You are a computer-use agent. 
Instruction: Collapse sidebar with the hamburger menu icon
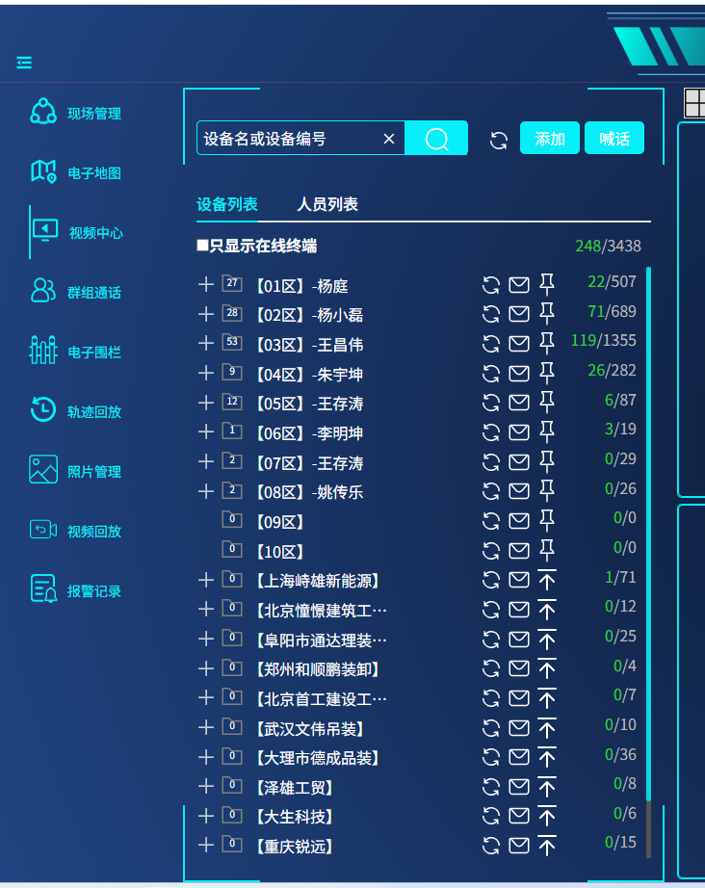(x=24, y=63)
